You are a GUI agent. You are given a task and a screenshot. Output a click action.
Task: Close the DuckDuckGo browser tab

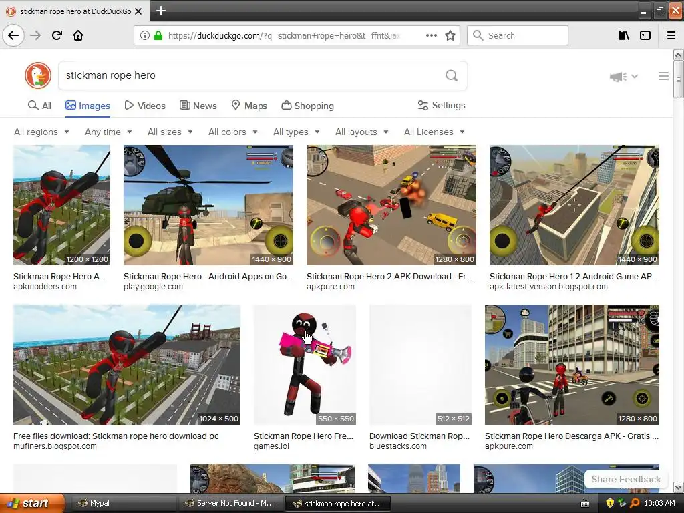138,11
